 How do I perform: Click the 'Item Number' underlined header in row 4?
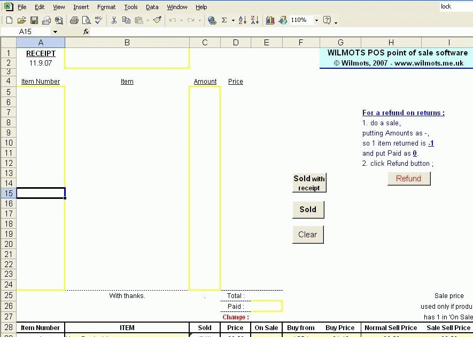41,82
